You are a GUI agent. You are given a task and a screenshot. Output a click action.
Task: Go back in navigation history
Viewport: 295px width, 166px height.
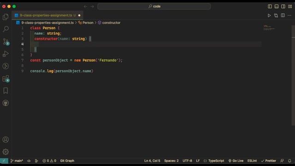pos(85,6)
